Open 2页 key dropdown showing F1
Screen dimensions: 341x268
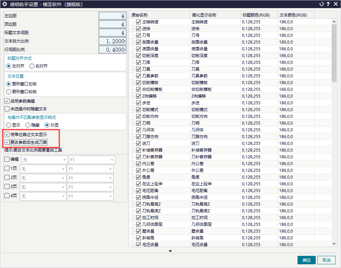coord(90,178)
